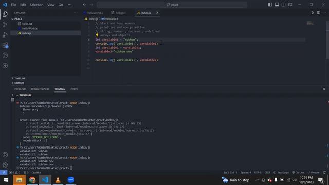Open editor More Actions ellipsis
329x185 pixels.
tap(324, 13)
